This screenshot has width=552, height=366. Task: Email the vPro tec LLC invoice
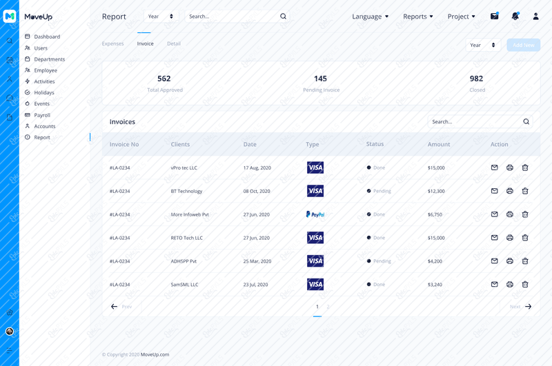(x=495, y=167)
